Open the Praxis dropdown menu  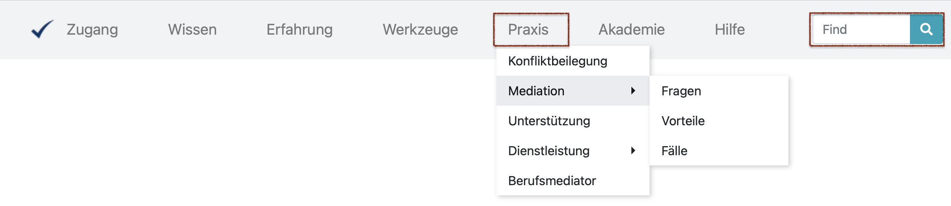click(528, 30)
